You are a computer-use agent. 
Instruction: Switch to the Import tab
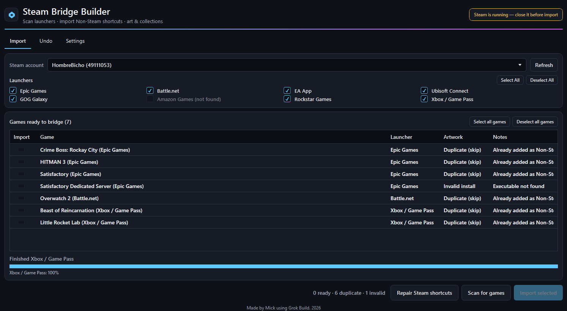[18, 41]
